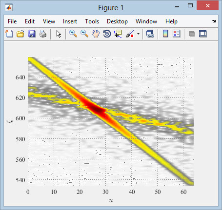Open the File menu
Screen dimensions: 222x210
pyautogui.click(x=12, y=21)
